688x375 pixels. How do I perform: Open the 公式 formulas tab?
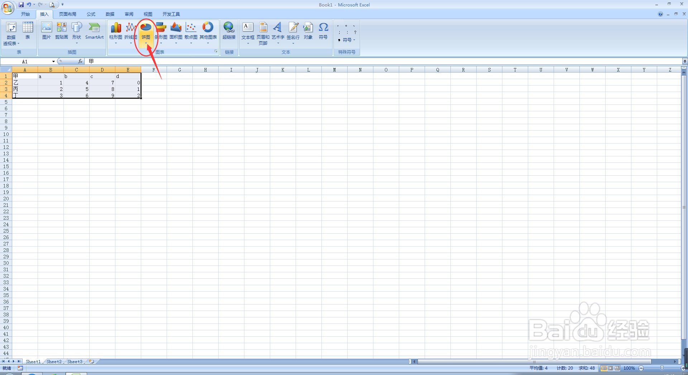[91, 14]
